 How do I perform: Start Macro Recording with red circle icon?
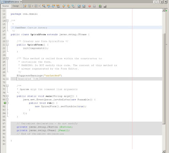tap(90, 6)
